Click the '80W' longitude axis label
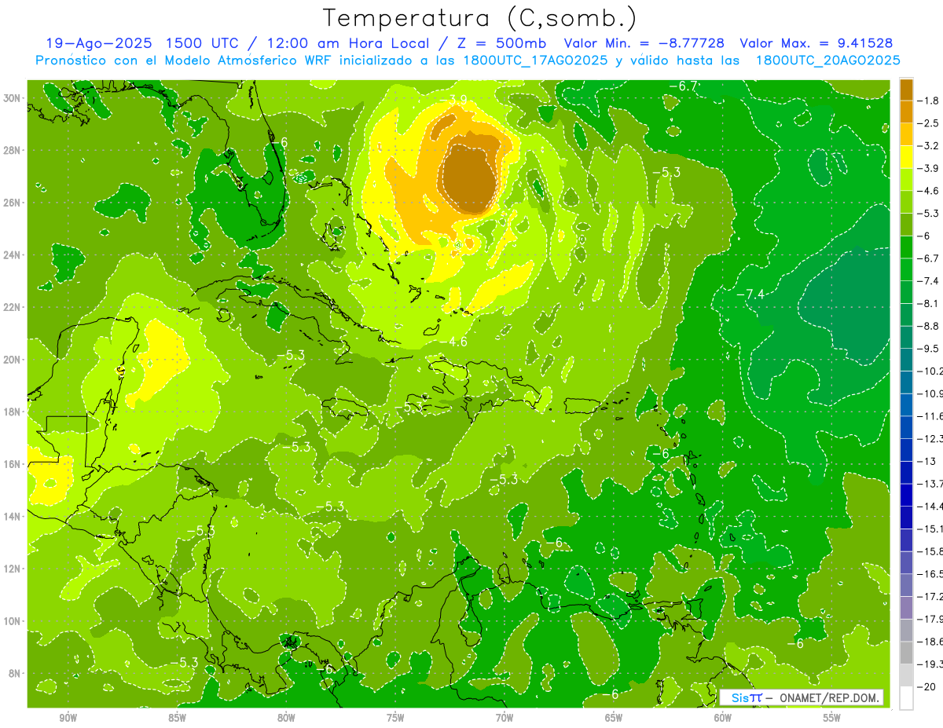 tap(286, 718)
